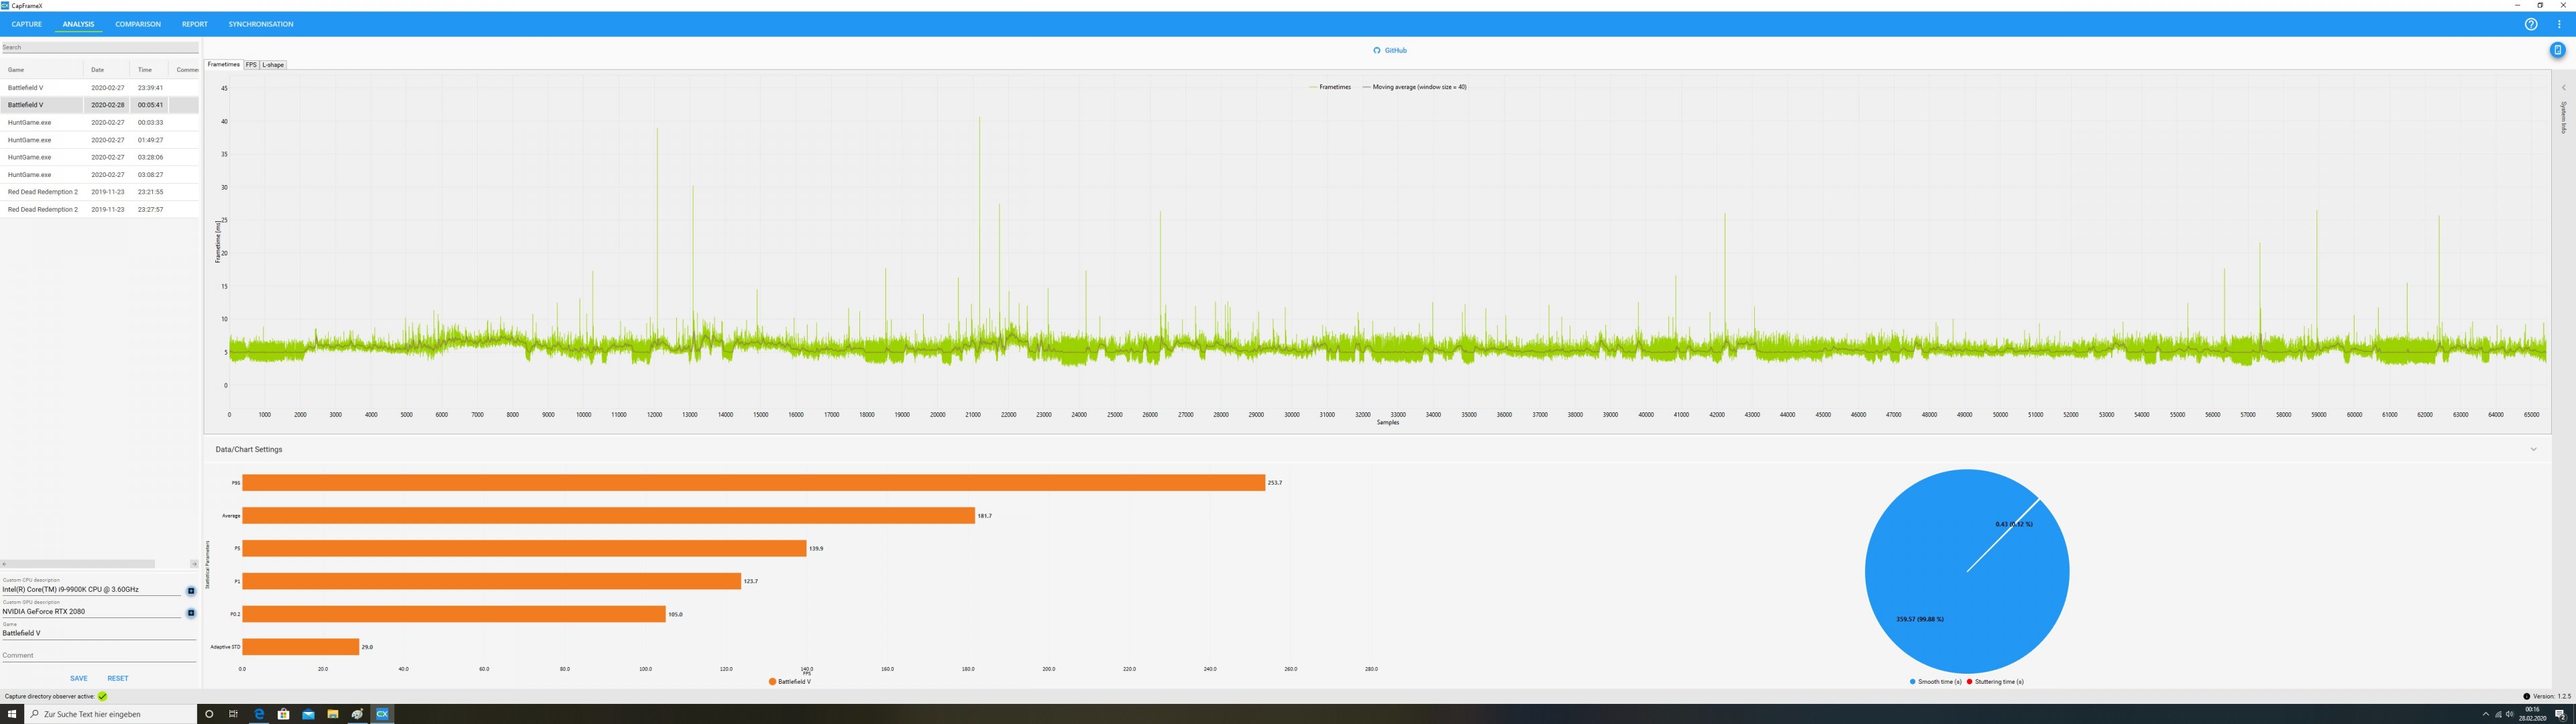
Task: Open the help question mark icon
Action: click(x=2531, y=24)
